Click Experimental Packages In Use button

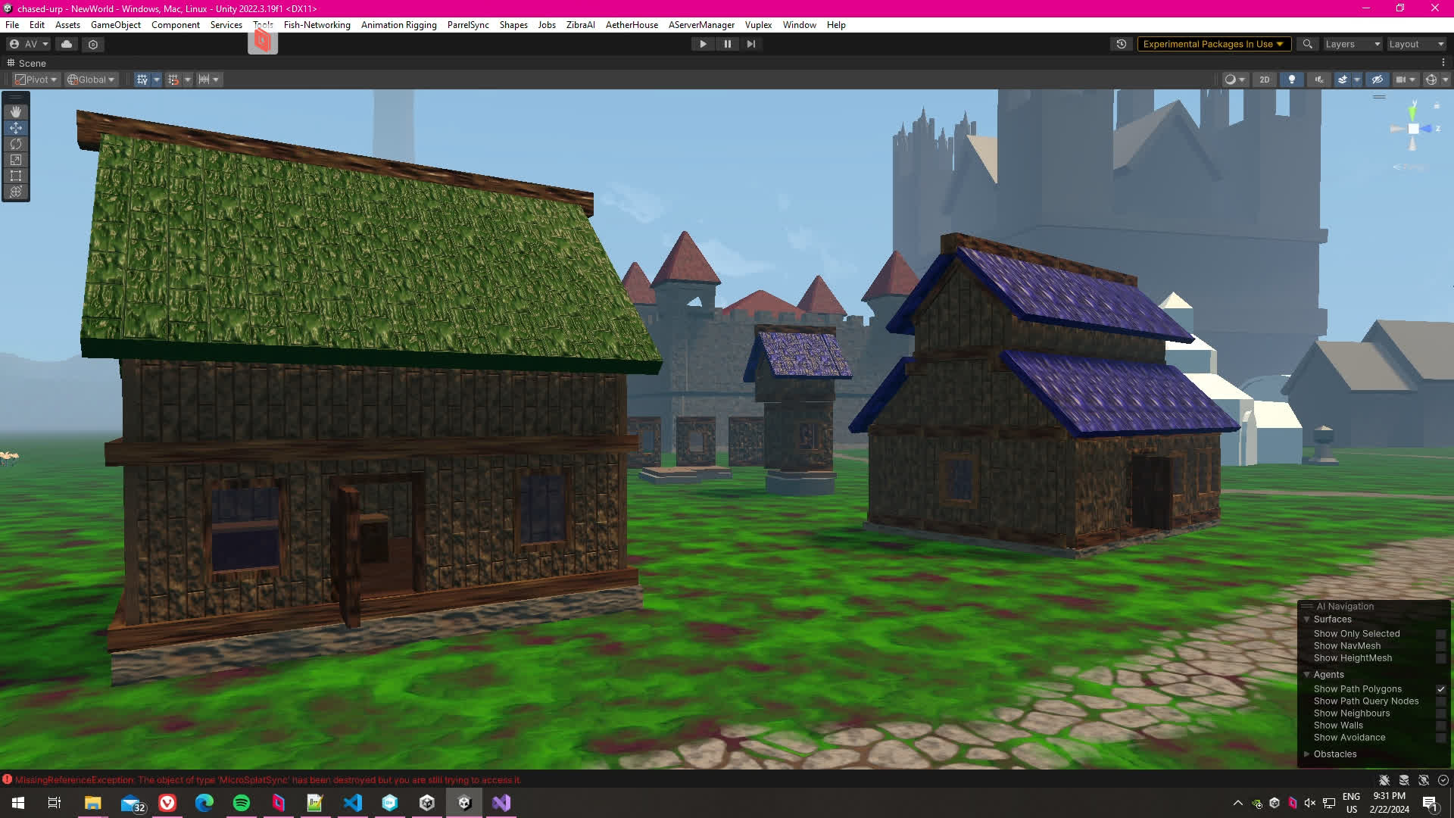[x=1212, y=44]
